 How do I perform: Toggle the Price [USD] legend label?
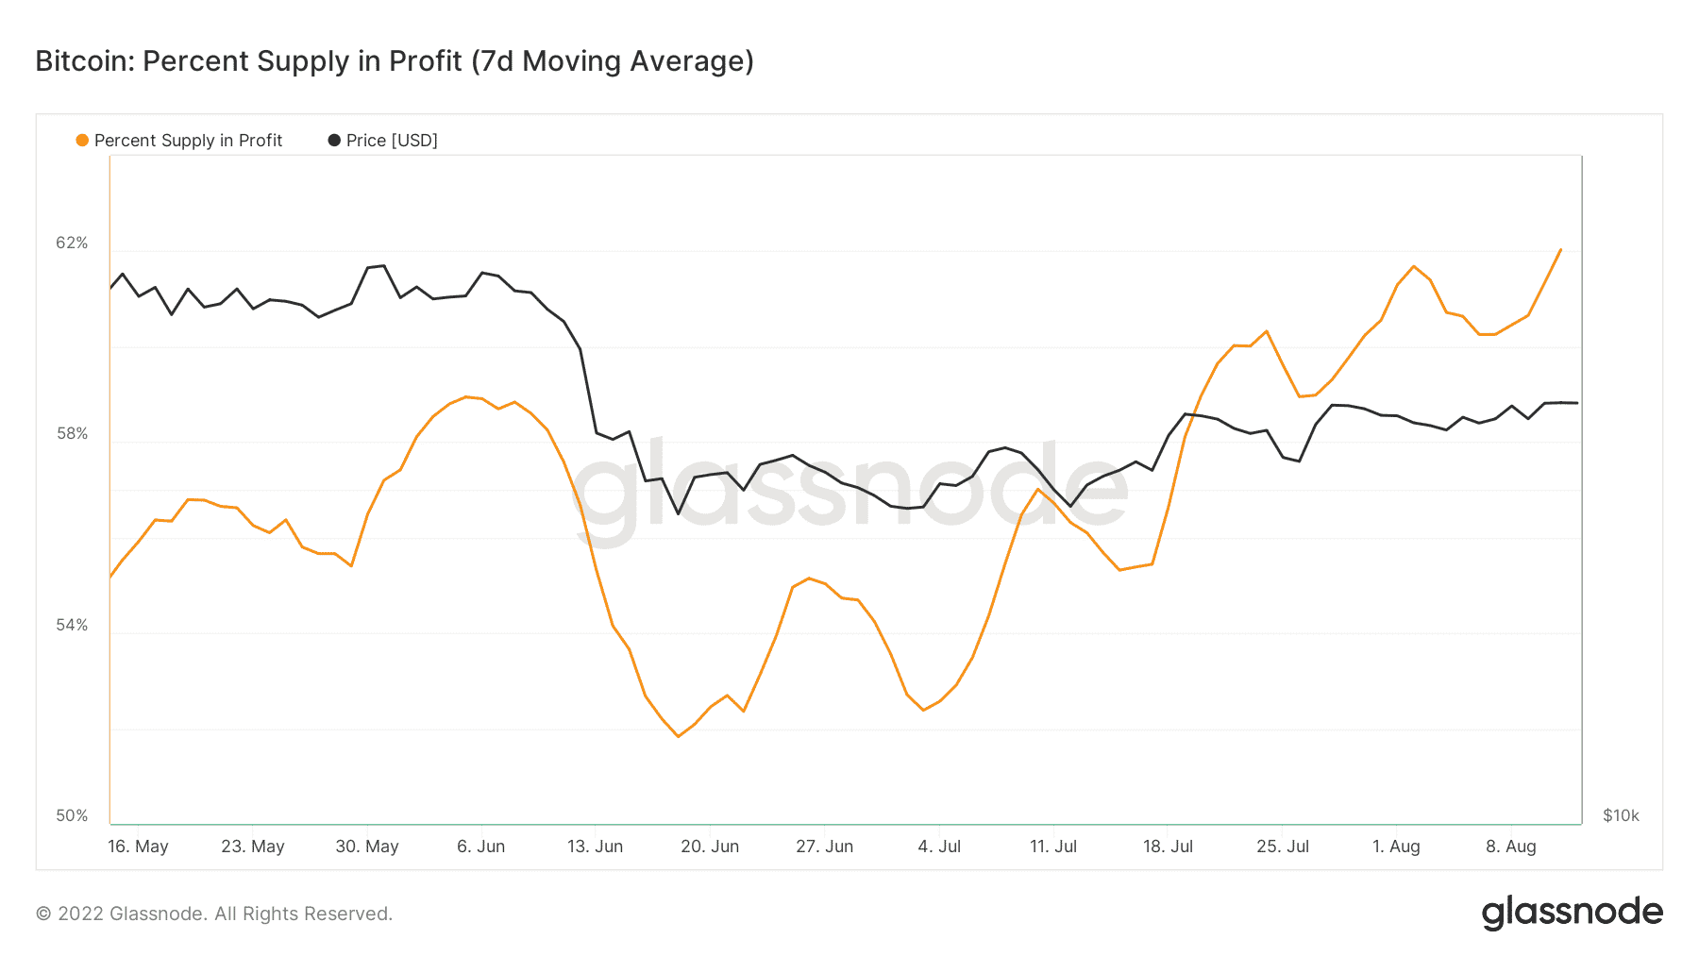(392, 141)
